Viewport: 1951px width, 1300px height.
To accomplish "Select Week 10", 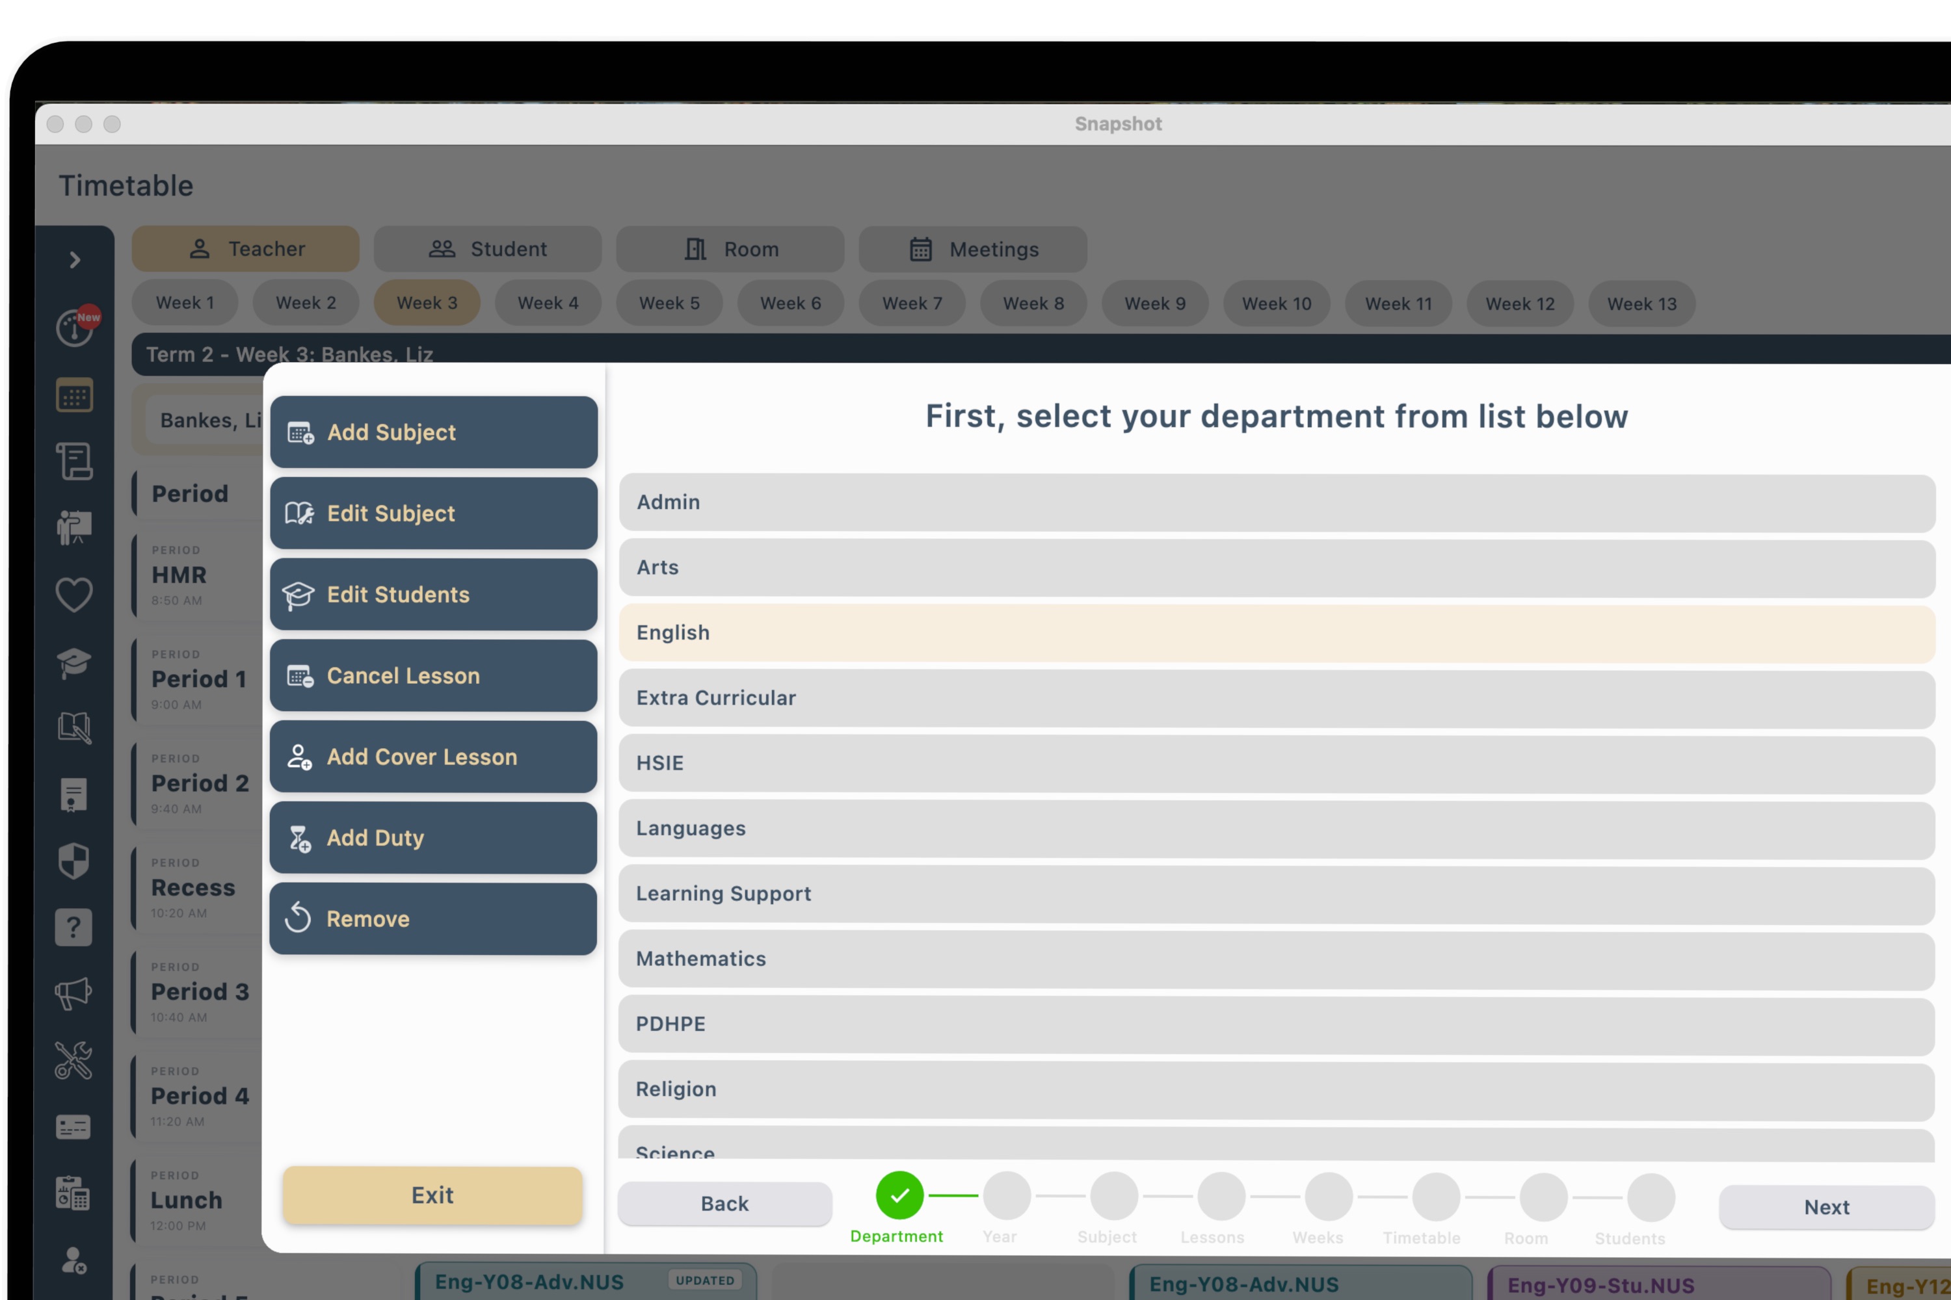I will click(x=1277, y=303).
